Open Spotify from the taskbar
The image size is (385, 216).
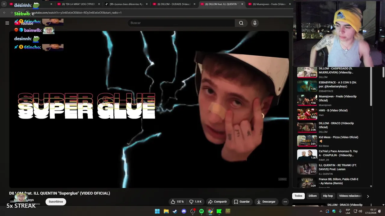202,211
